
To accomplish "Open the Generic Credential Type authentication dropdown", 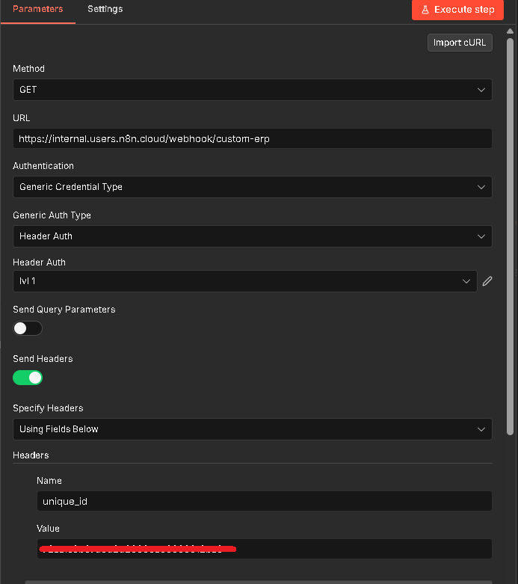I will tap(252, 187).
